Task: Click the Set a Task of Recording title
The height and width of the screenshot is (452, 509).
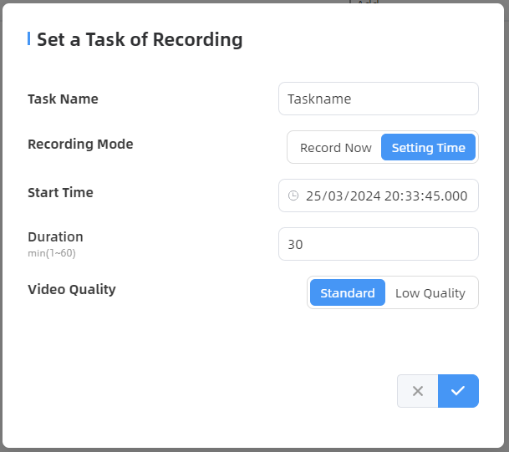Action: [140, 39]
